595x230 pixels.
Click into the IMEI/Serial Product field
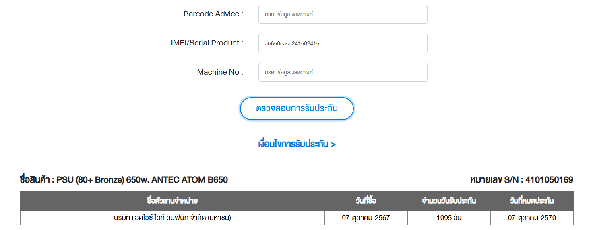click(x=343, y=43)
